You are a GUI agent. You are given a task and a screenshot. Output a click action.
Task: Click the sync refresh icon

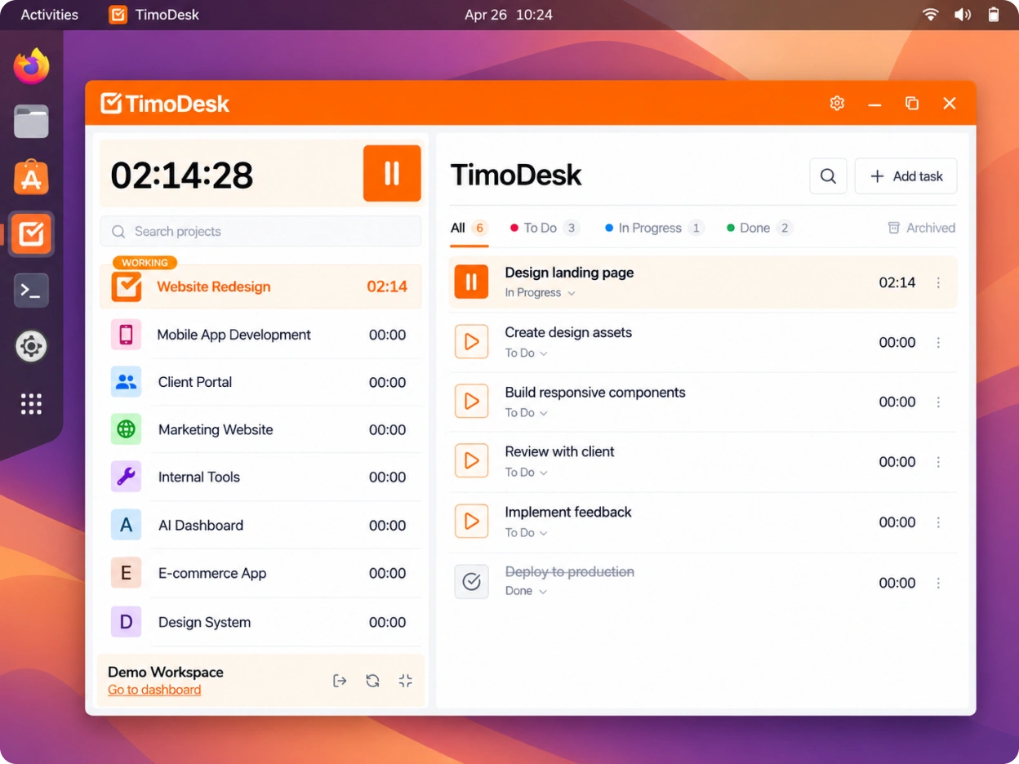(372, 681)
